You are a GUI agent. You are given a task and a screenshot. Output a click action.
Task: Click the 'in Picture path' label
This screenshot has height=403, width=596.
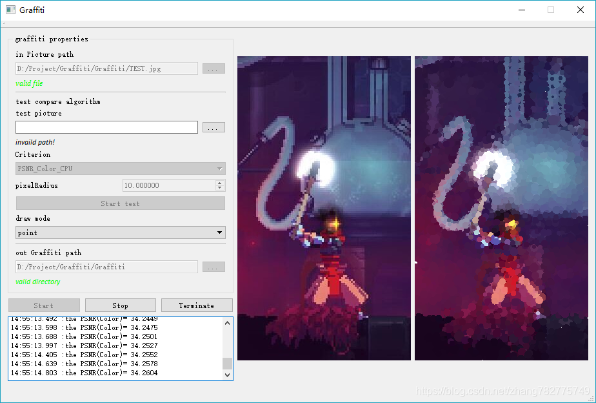coord(45,54)
